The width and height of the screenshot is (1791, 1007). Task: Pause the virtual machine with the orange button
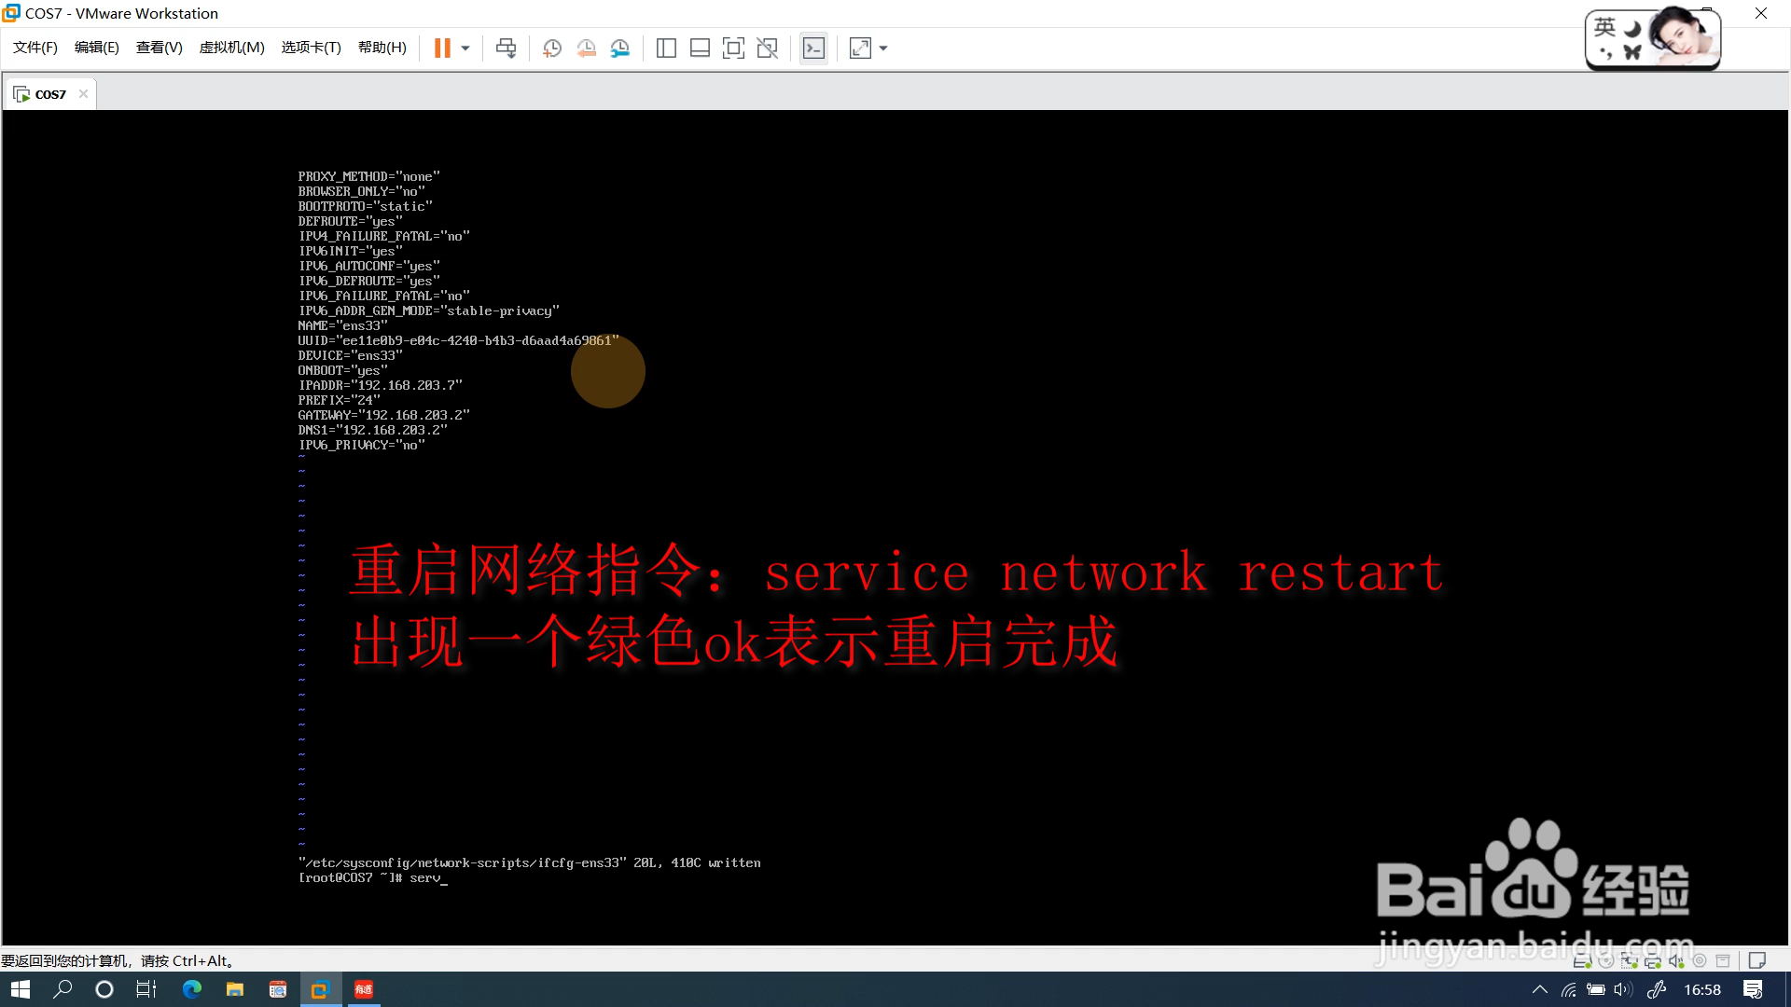point(442,48)
